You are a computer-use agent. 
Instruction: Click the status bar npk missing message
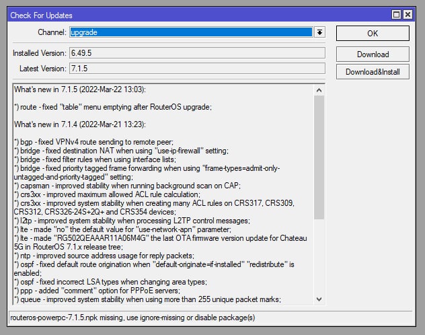tap(132, 318)
